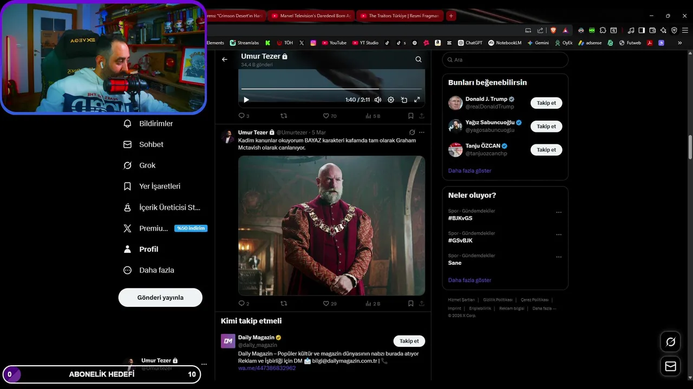View analytics of the 2 B views tweet
The height and width of the screenshot is (389, 693).
tap(373, 304)
